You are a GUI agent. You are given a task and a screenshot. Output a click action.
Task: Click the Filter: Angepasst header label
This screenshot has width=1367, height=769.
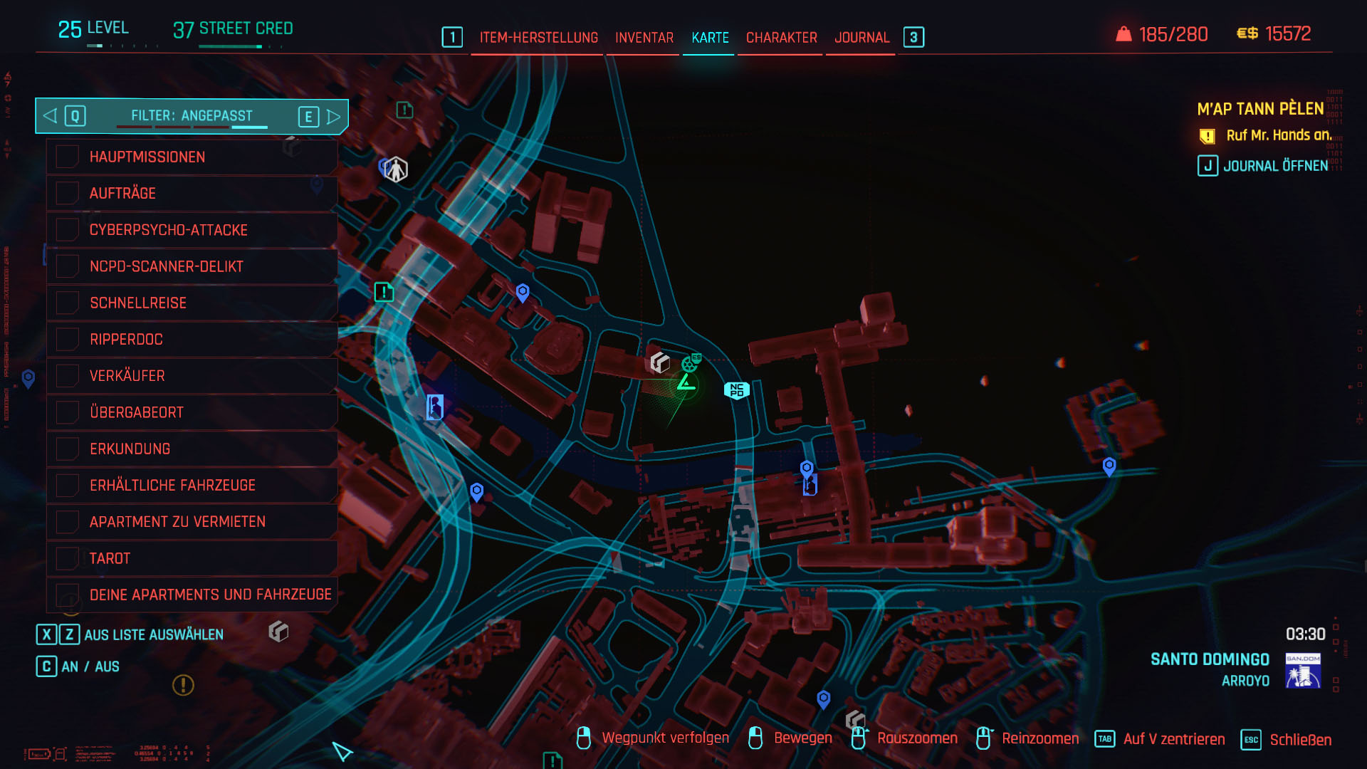point(192,115)
